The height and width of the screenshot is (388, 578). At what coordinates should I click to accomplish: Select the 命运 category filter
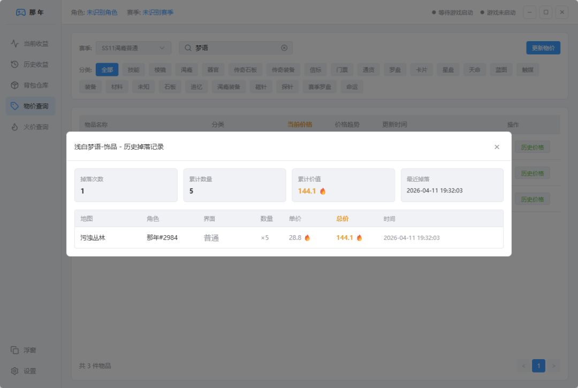click(352, 87)
